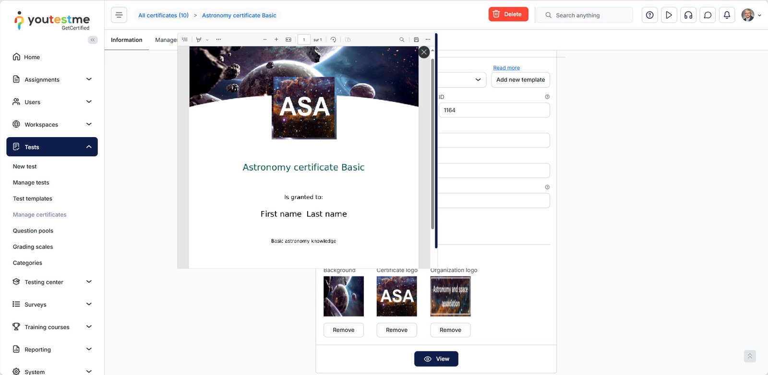
Task: Click the Background image thumbnail
Action: [x=344, y=296]
